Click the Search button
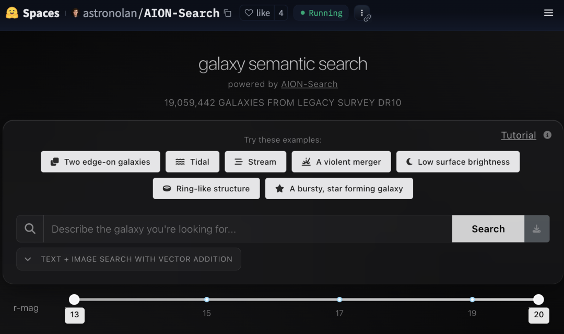564x334 pixels. 488,229
